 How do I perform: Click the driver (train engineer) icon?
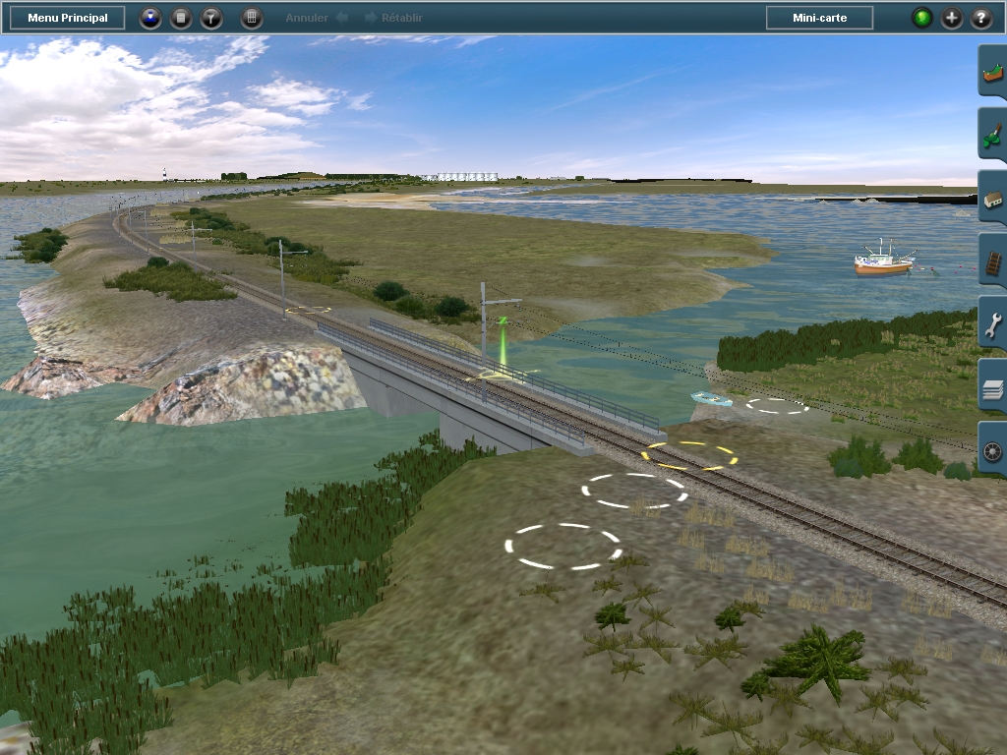point(150,18)
